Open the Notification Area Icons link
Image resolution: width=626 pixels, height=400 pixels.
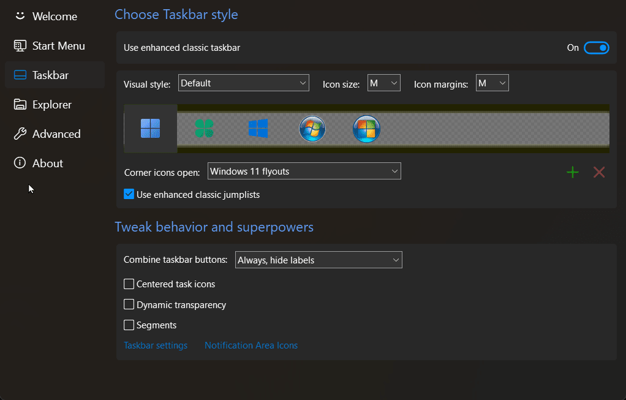[251, 345]
